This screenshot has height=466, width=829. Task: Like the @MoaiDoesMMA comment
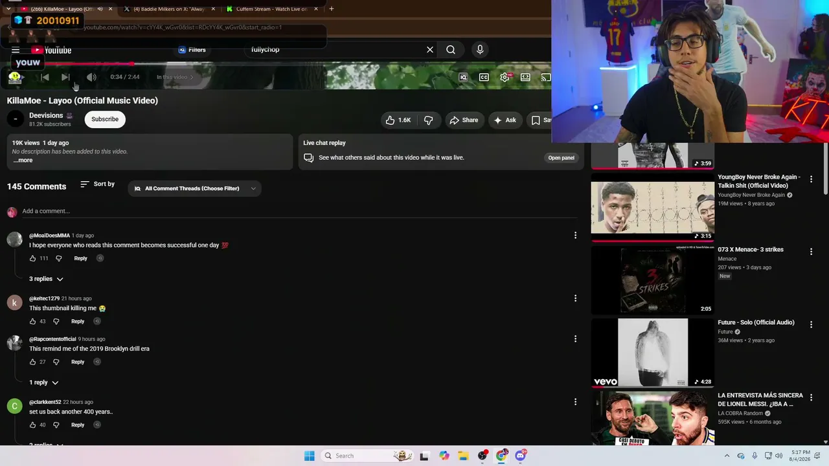[x=32, y=258]
